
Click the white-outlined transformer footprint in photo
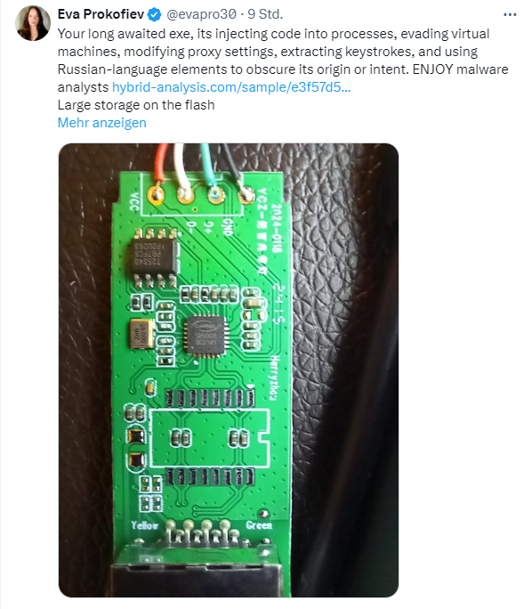point(210,438)
